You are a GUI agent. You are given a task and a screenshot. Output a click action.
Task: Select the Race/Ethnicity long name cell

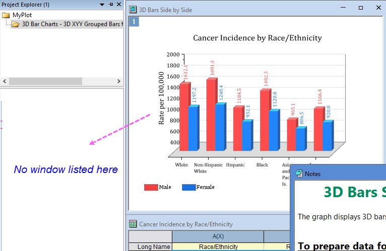pos(218,246)
